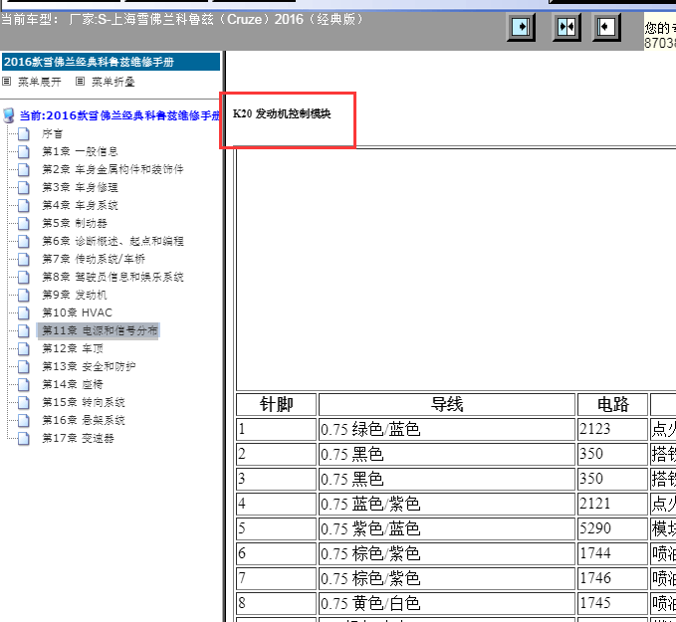676x622 pixels.
Task: Select 第13章 安全和防护 in the tree
Action: click(89, 366)
